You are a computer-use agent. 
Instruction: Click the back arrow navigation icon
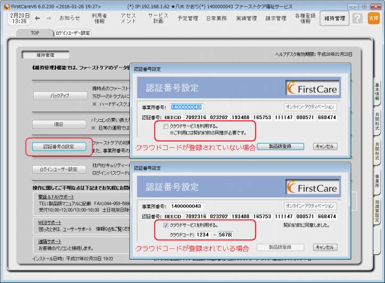pos(37,18)
